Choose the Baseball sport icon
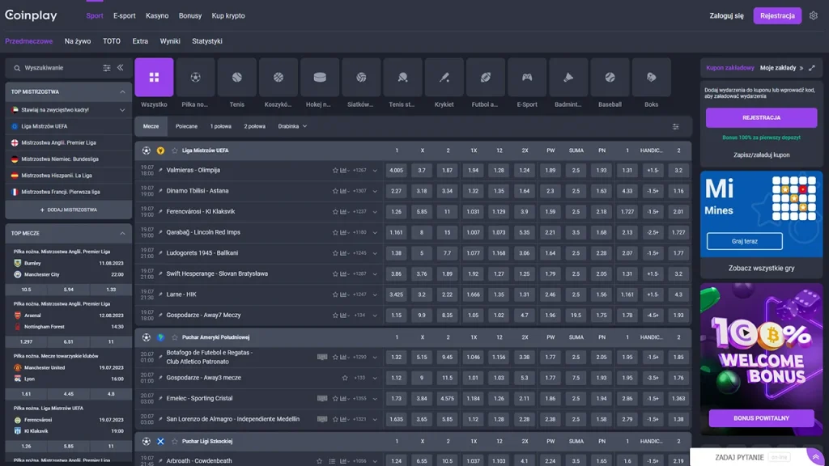829x466 pixels. tap(610, 77)
